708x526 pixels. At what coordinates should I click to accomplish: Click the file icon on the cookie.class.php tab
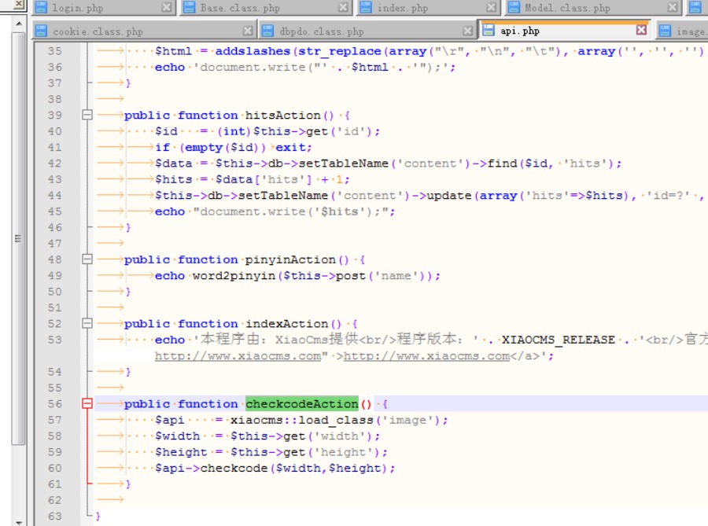point(41,31)
